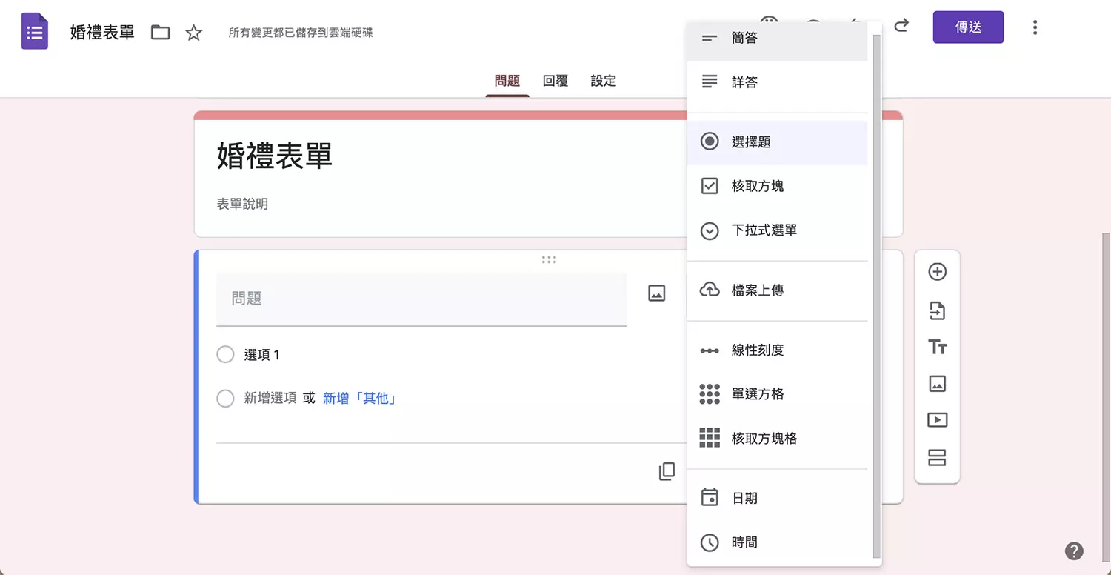Select 簡答 question type
The image size is (1111, 575).
[x=777, y=38]
